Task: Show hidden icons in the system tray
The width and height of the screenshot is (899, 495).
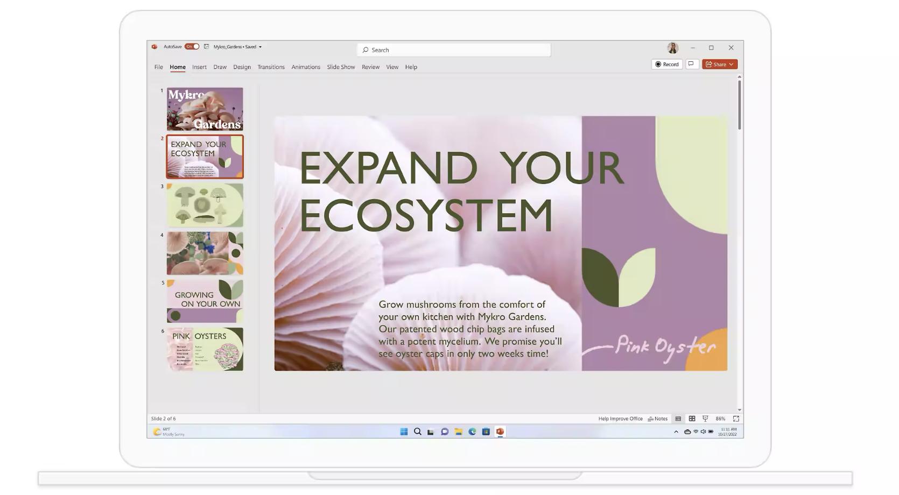Action: coord(676,432)
